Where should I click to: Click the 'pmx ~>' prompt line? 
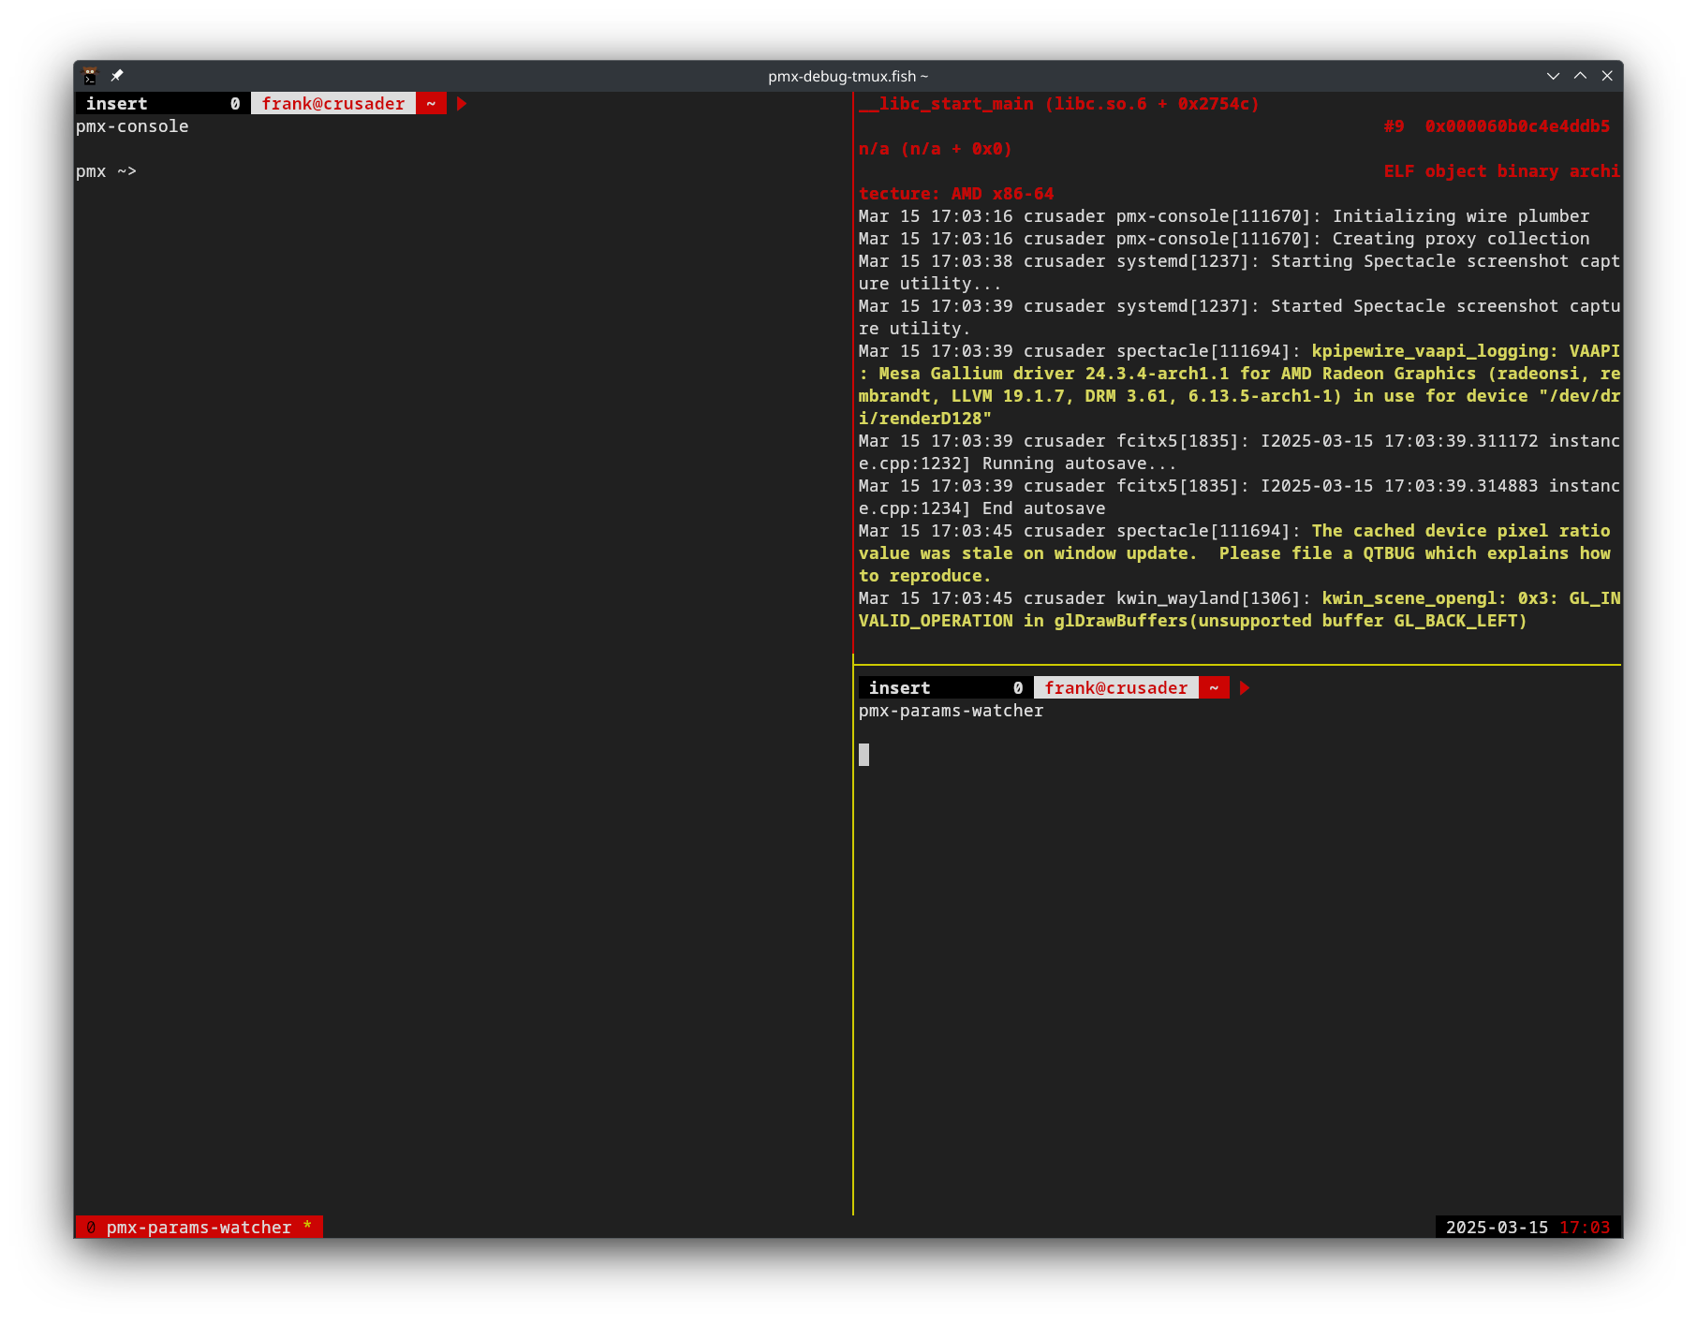click(x=106, y=171)
